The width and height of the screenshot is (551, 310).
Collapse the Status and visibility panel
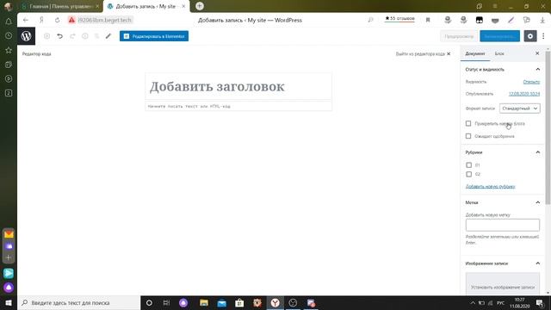[537, 69]
